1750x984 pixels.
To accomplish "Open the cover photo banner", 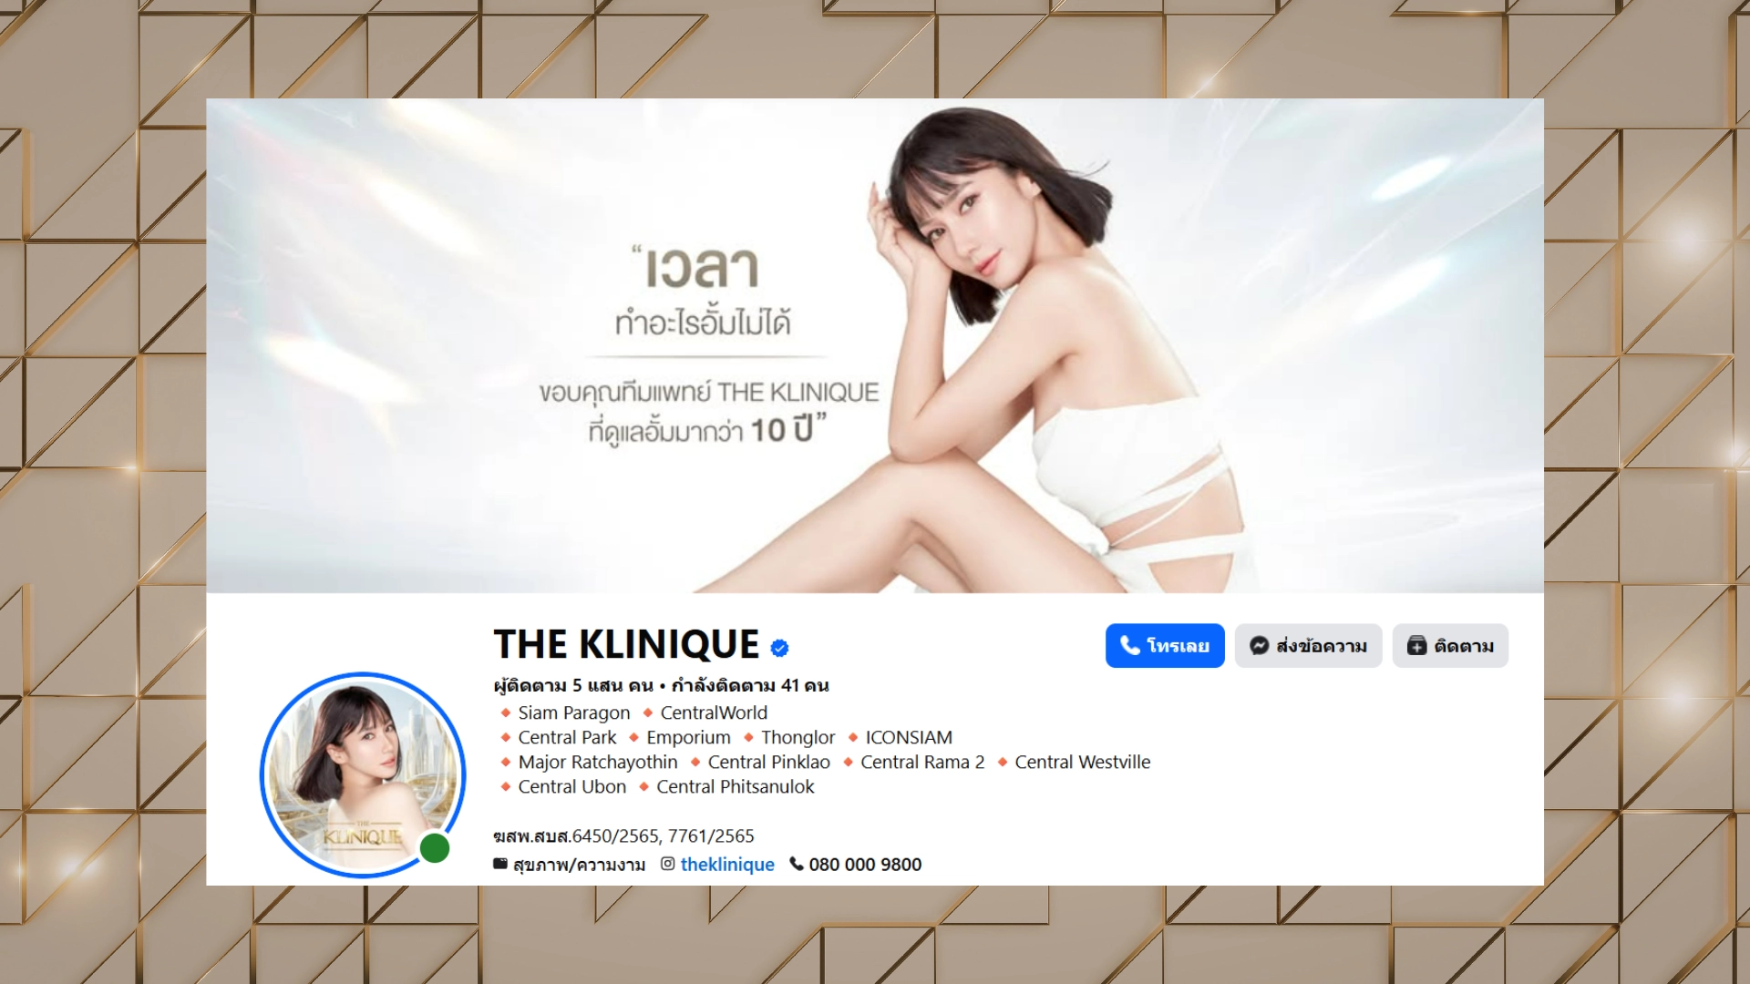I will tap(875, 345).
